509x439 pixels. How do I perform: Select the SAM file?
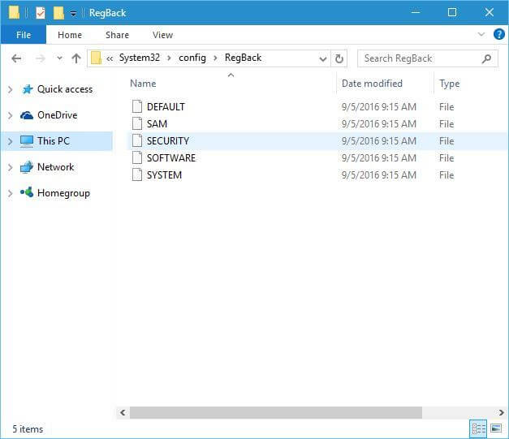[157, 124]
